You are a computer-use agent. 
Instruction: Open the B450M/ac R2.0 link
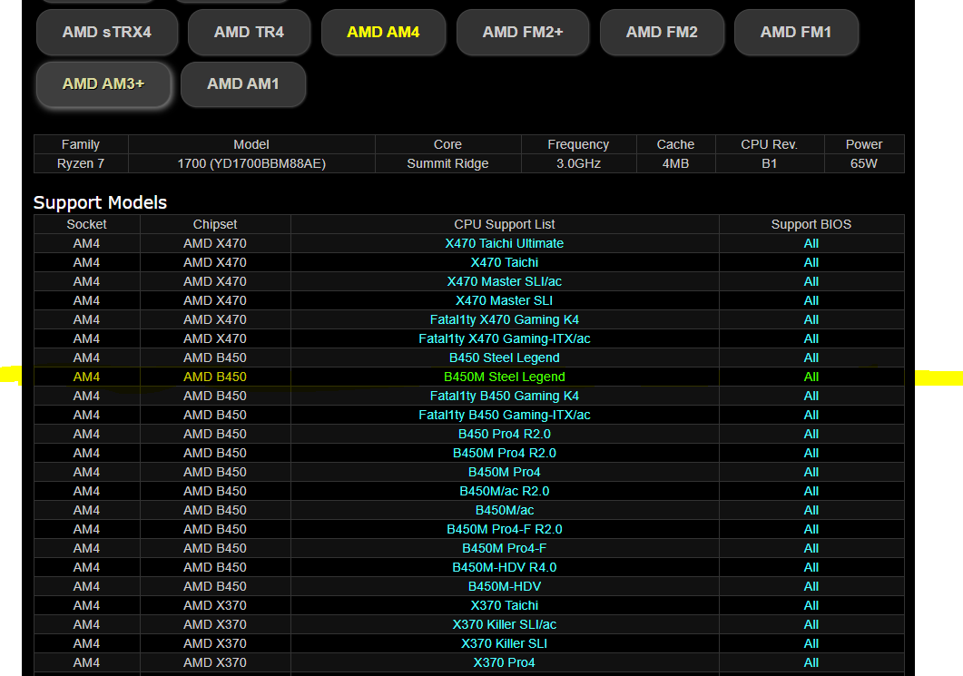click(505, 491)
